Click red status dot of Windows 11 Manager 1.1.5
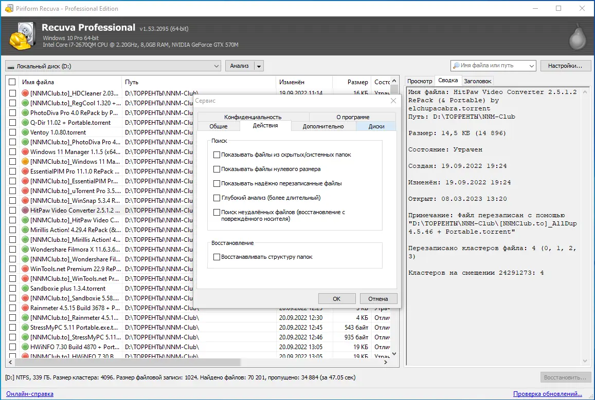 tap(25, 152)
